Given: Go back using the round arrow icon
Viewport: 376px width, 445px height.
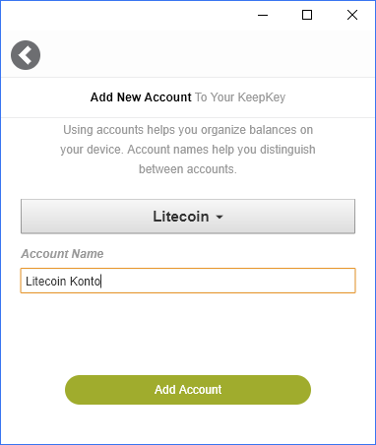Looking at the screenshot, I should [26, 55].
